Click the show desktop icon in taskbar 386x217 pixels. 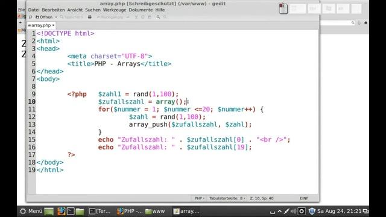[49, 212]
